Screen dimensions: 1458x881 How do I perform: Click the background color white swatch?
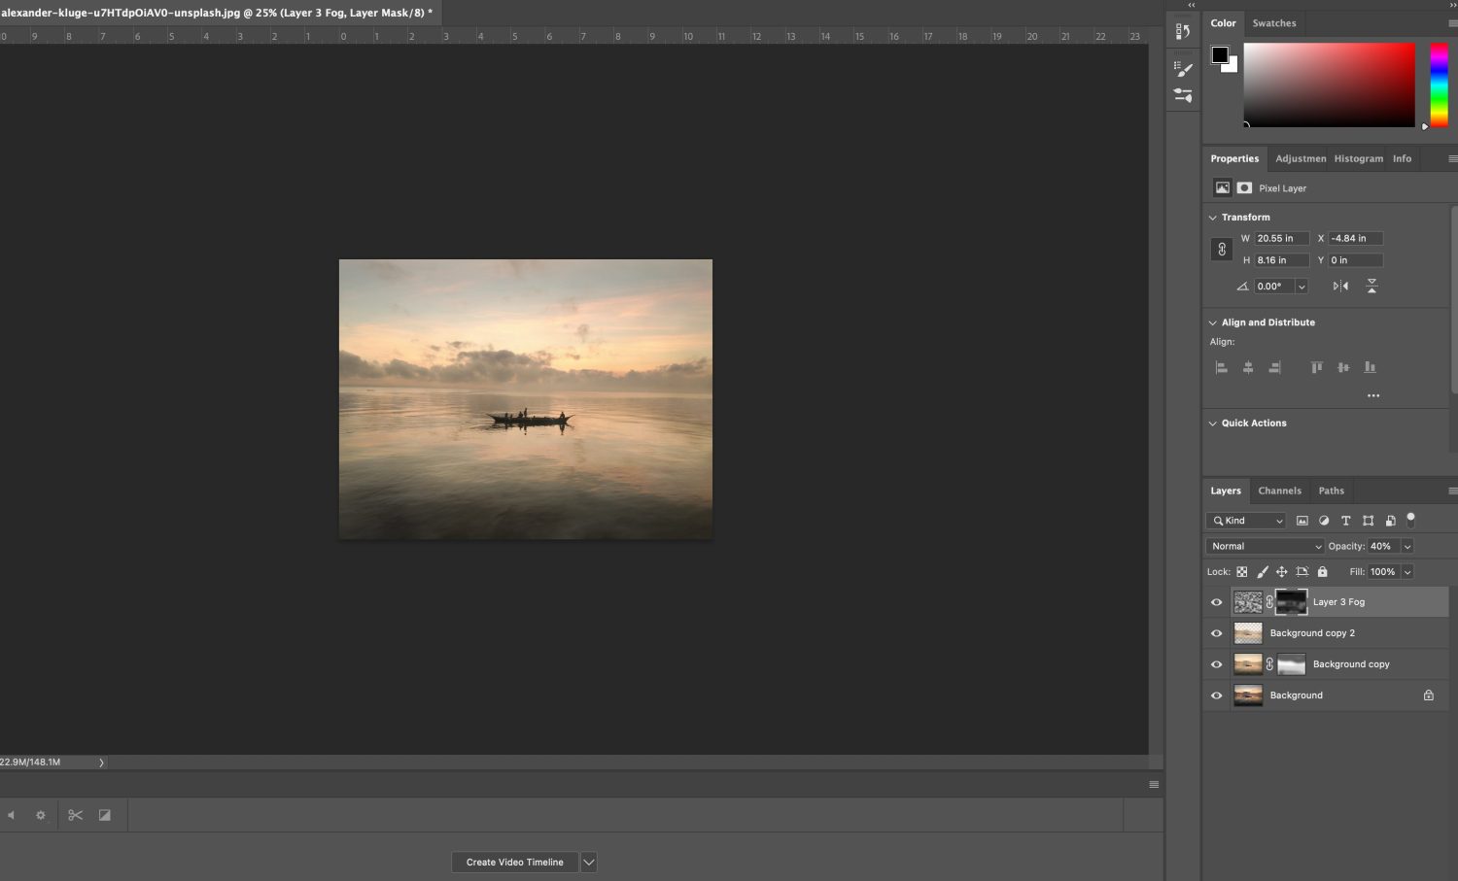(x=1232, y=66)
